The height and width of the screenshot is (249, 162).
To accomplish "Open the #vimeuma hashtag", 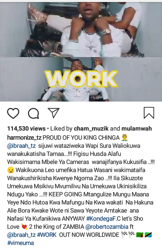I will 21,243.
